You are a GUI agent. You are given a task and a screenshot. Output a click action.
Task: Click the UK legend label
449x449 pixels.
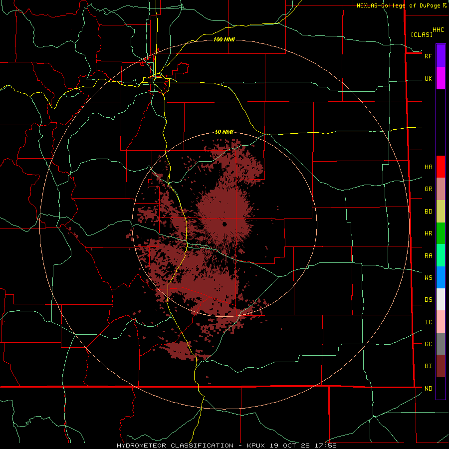pyautogui.click(x=428, y=78)
